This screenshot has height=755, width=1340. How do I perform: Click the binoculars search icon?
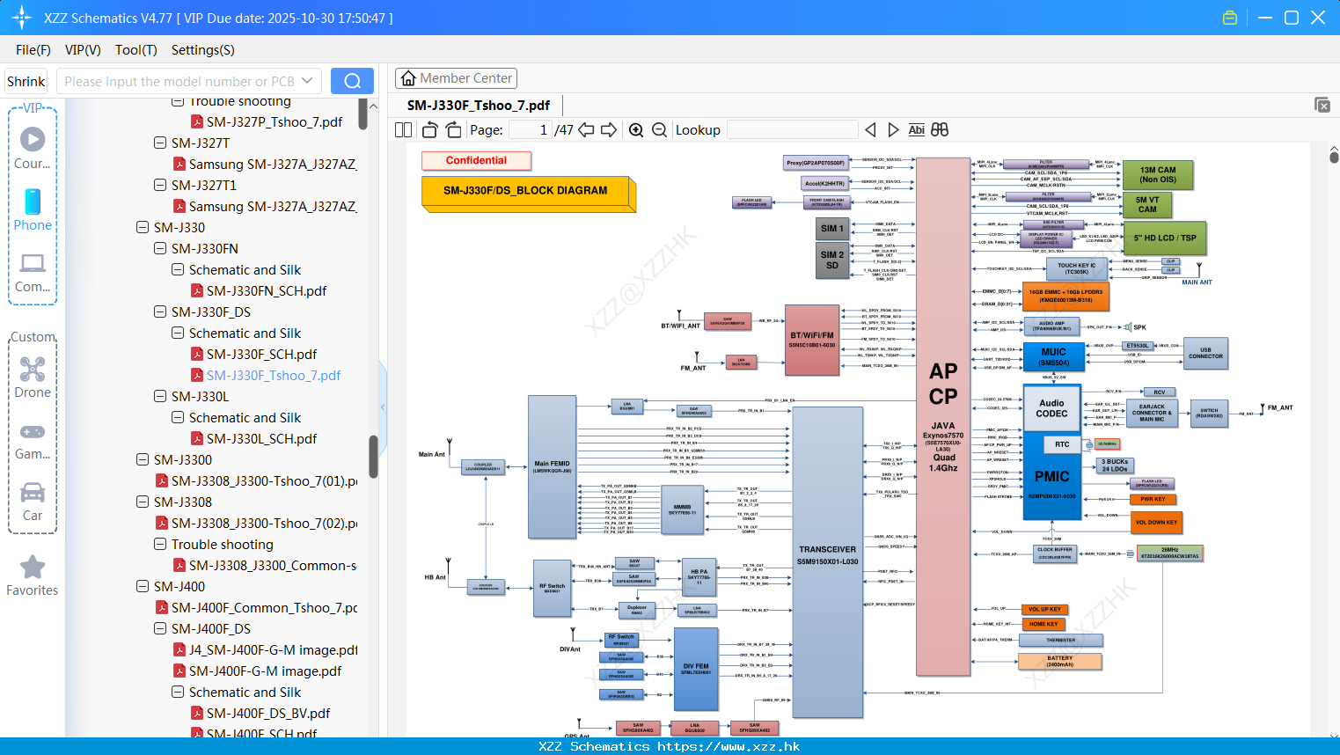point(940,130)
